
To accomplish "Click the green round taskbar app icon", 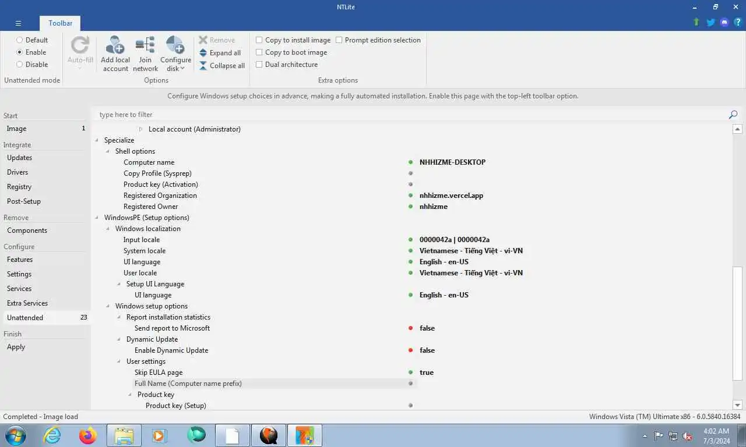I will tap(196, 435).
